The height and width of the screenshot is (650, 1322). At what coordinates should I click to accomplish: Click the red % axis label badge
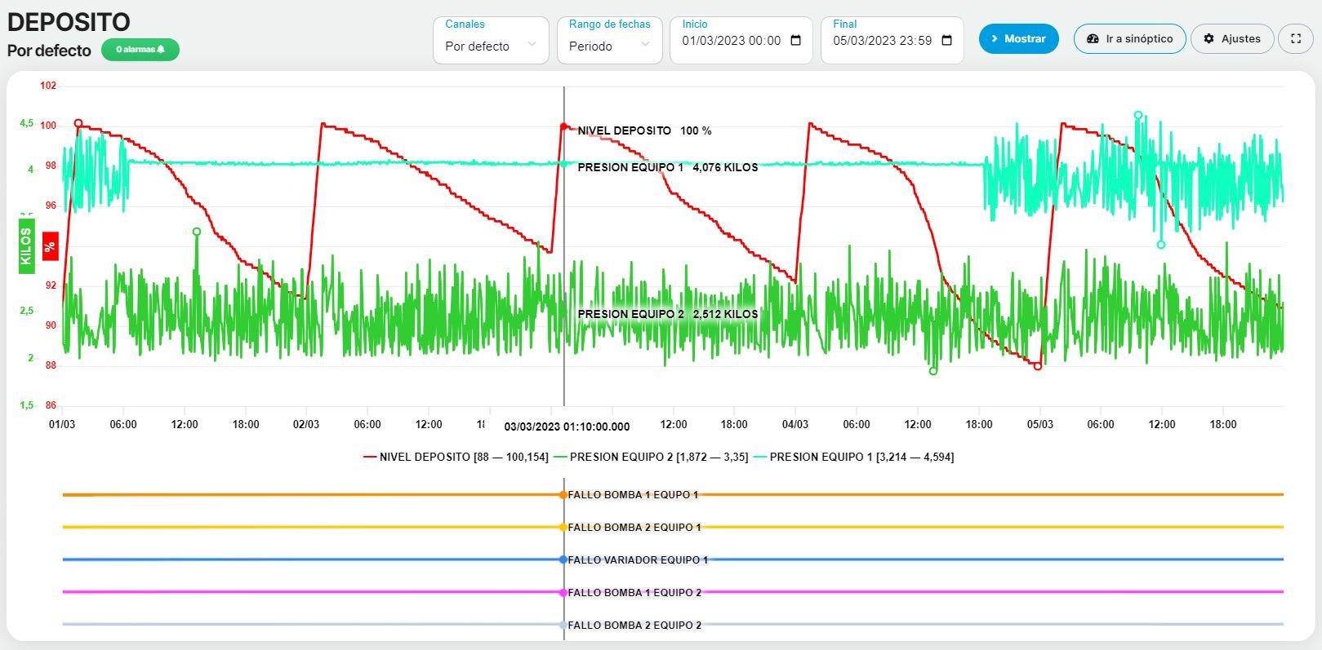pos(51,246)
